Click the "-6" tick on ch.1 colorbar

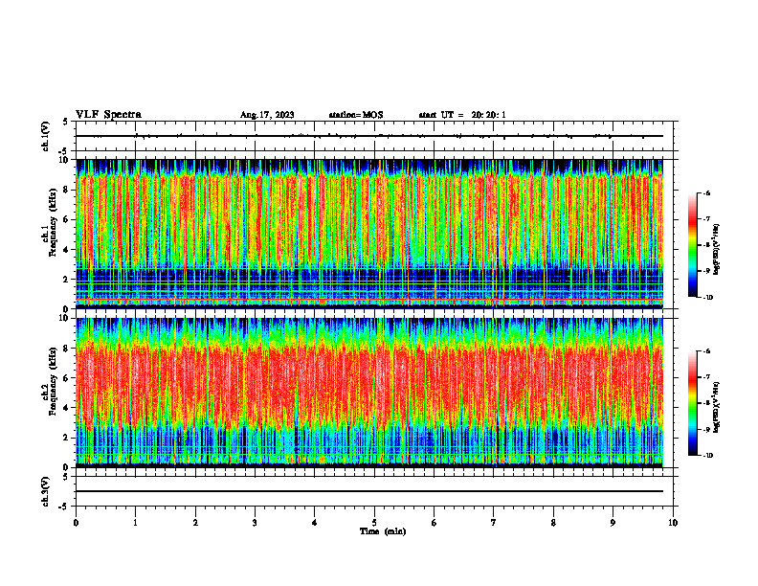(x=706, y=193)
